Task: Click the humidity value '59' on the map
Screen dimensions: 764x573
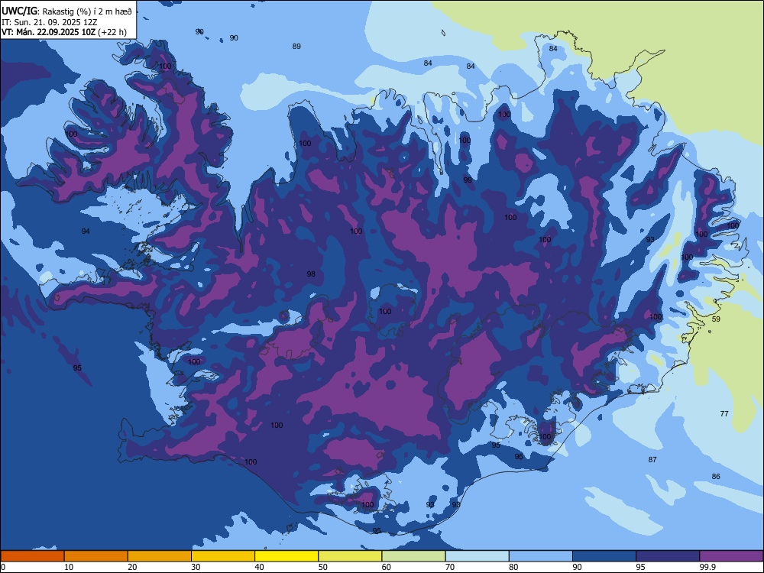Action: pyautogui.click(x=716, y=319)
